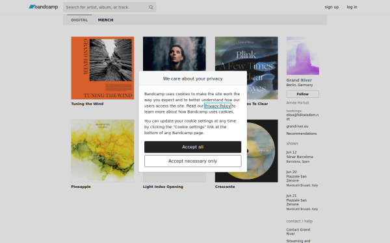Screen dimensions: 390x243
Task: Click the Aimée Portioli name text
Action: click(x=298, y=102)
